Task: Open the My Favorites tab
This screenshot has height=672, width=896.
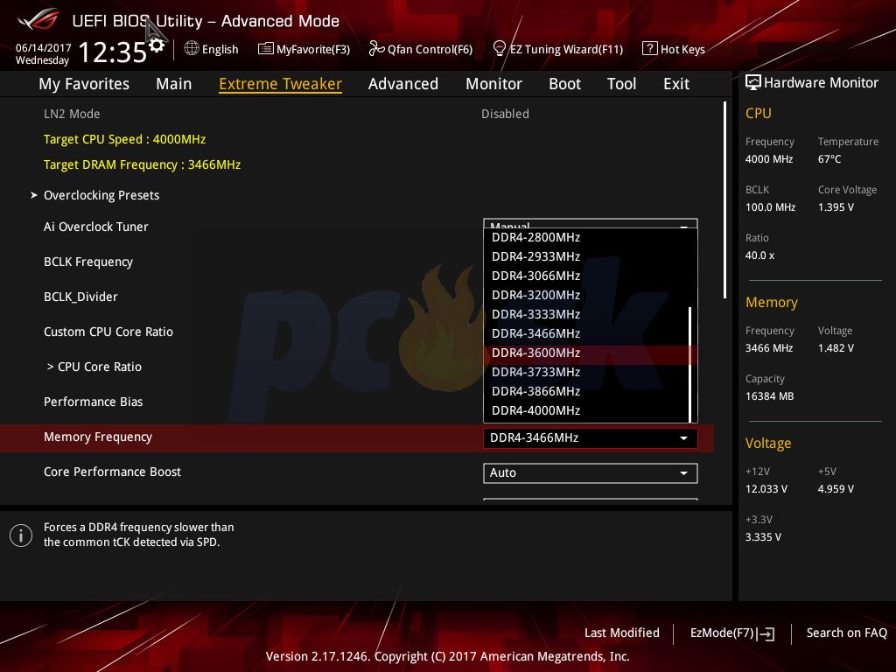Action: (x=84, y=84)
